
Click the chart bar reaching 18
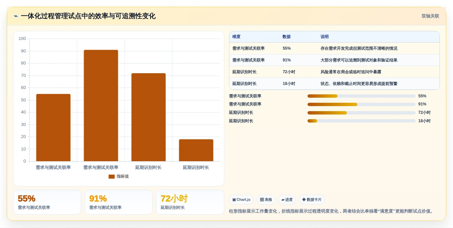pos(196,150)
